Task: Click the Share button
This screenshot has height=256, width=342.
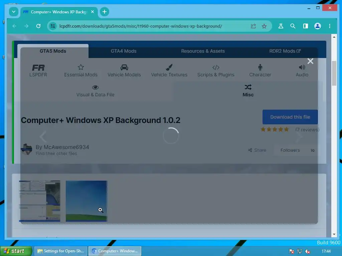Action: click(x=257, y=150)
